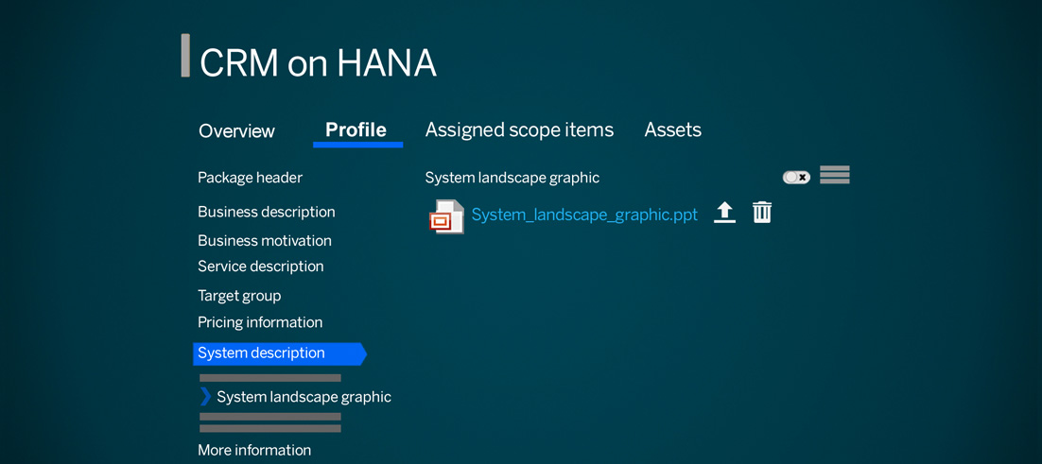Select the Profile tab

(x=356, y=130)
